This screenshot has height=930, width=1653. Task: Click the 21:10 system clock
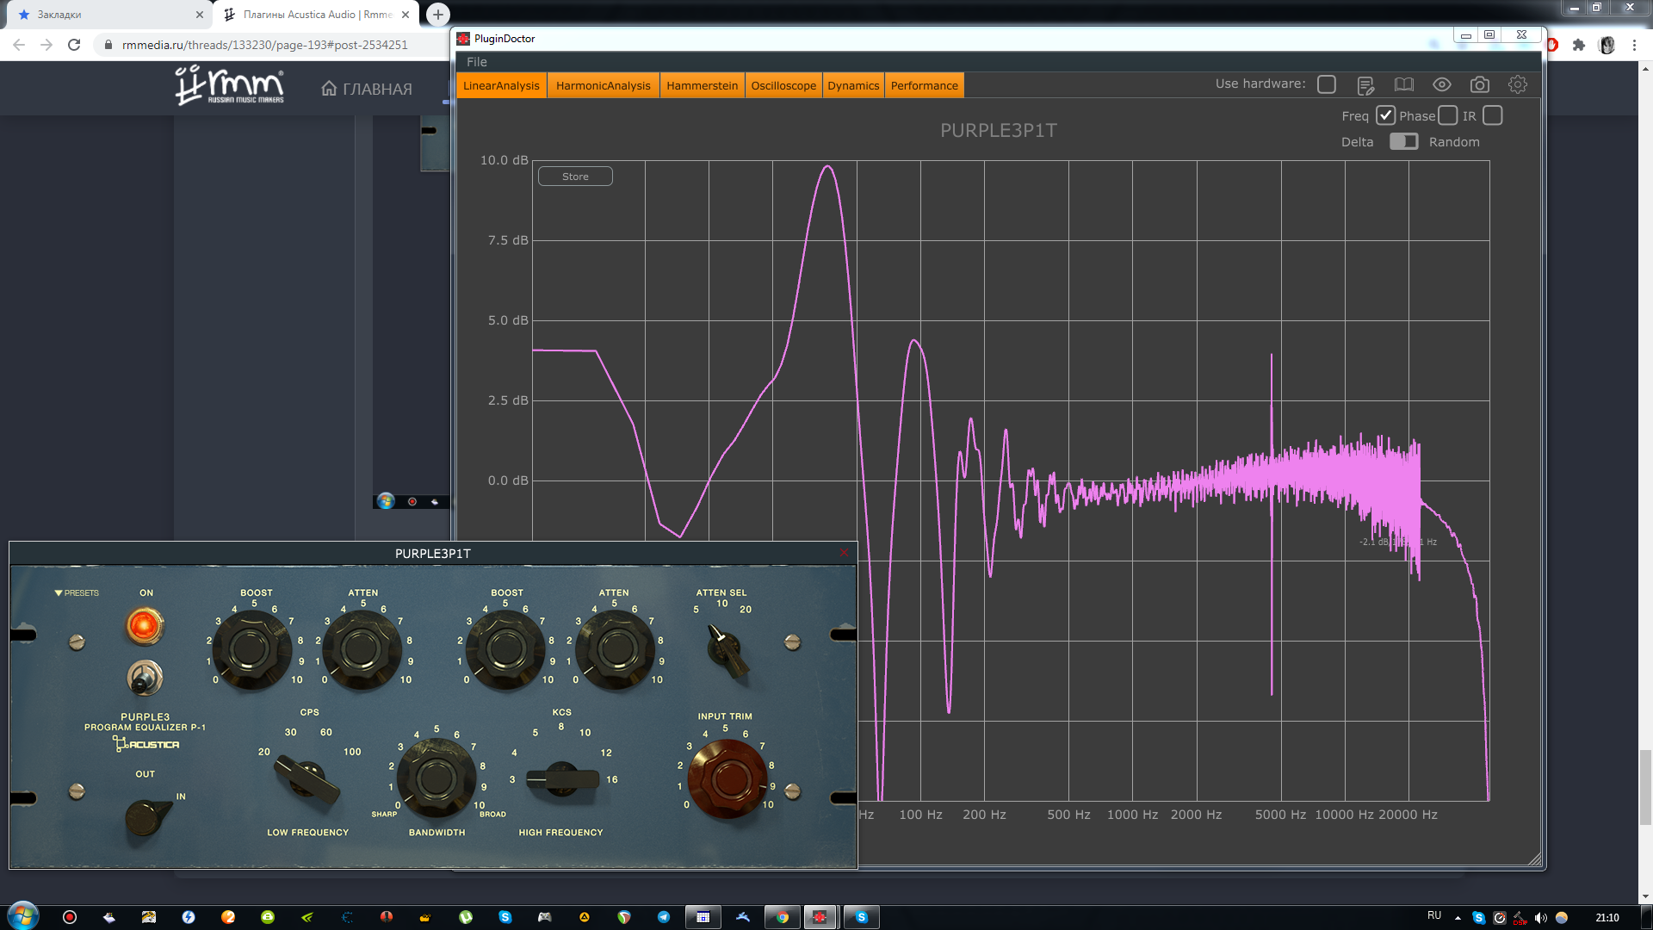click(x=1607, y=918)
